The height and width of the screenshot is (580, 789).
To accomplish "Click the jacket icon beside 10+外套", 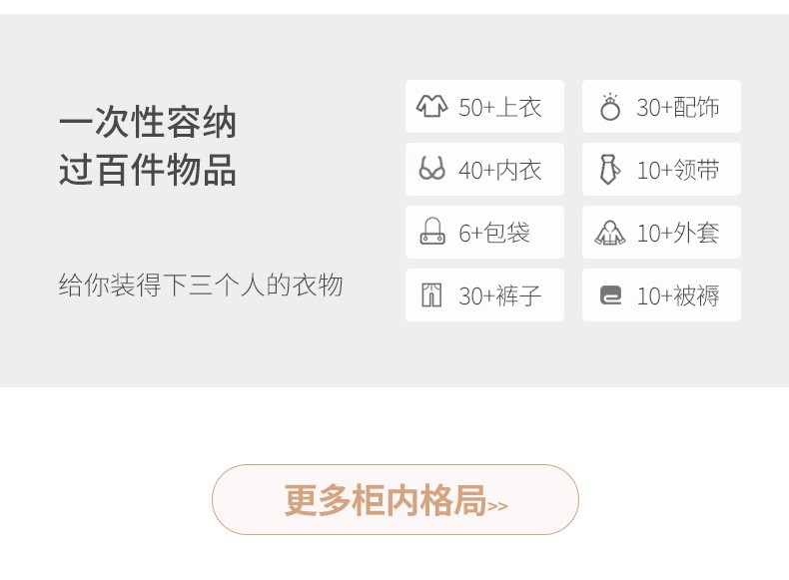I will (610, 233).
